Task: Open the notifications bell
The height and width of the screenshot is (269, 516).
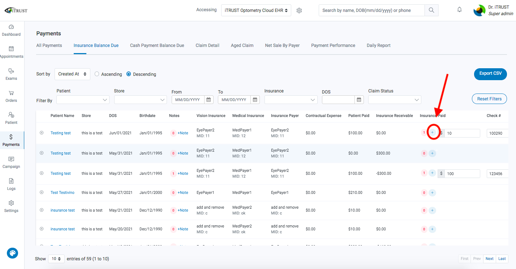Action: [x=459, y=9]
